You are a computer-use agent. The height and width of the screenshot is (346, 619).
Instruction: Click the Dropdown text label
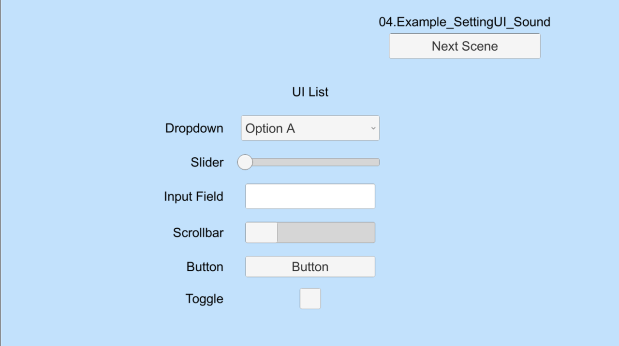point(194,128)
